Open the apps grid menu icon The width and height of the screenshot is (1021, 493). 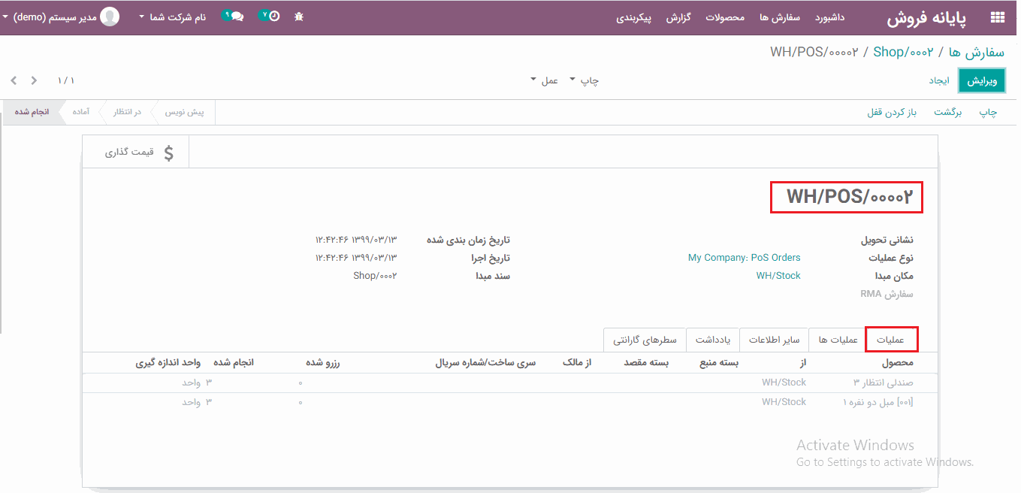click(998, 17)
